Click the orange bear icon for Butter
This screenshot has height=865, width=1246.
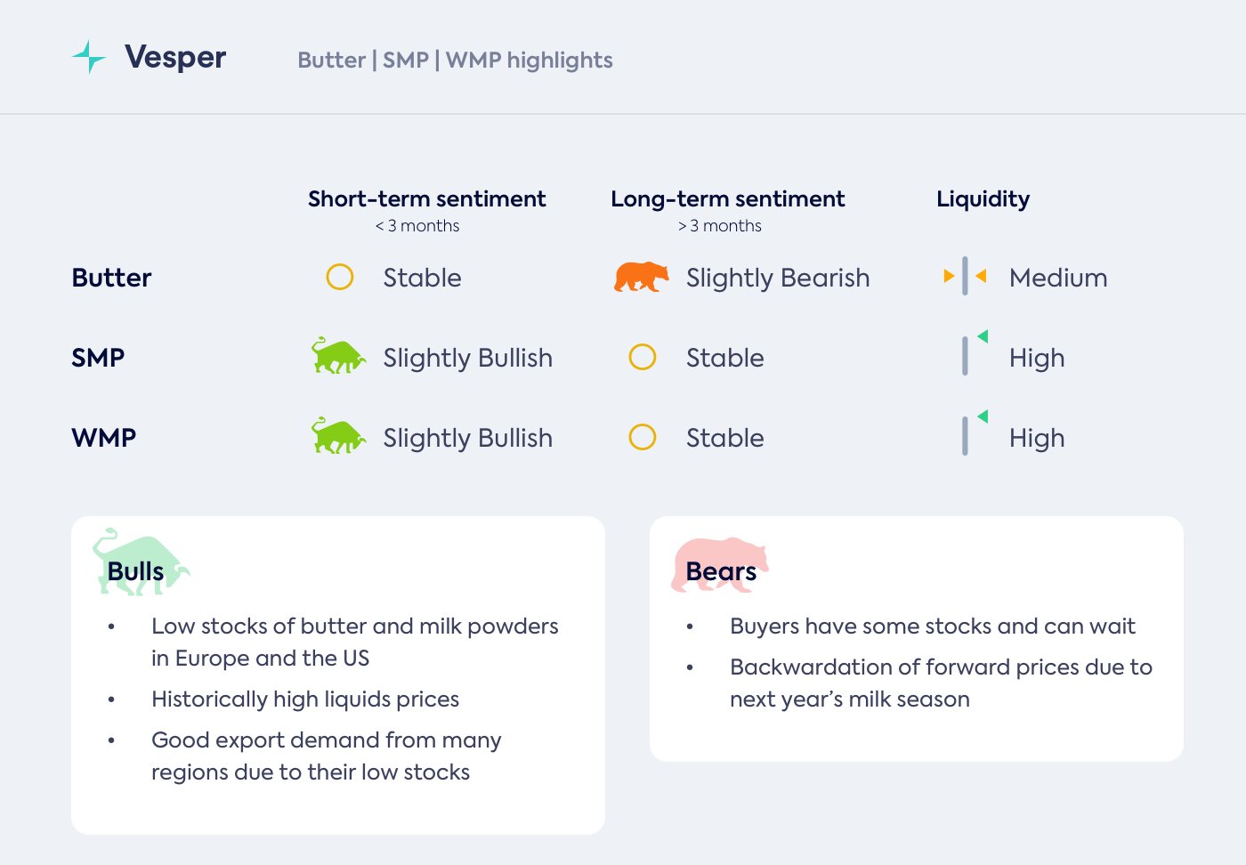(641, 277)
